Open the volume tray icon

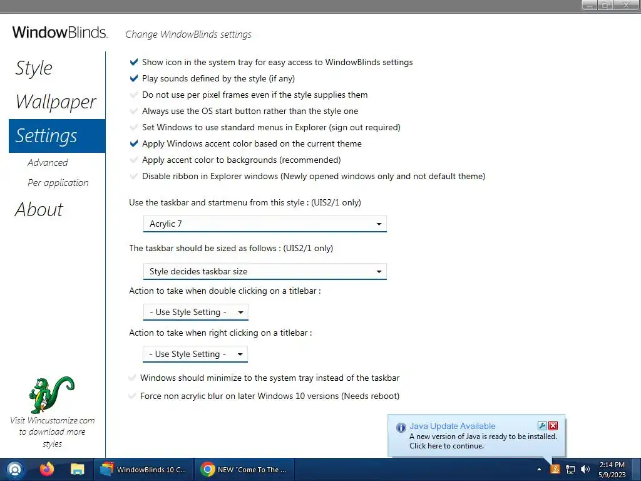point(585,470)
